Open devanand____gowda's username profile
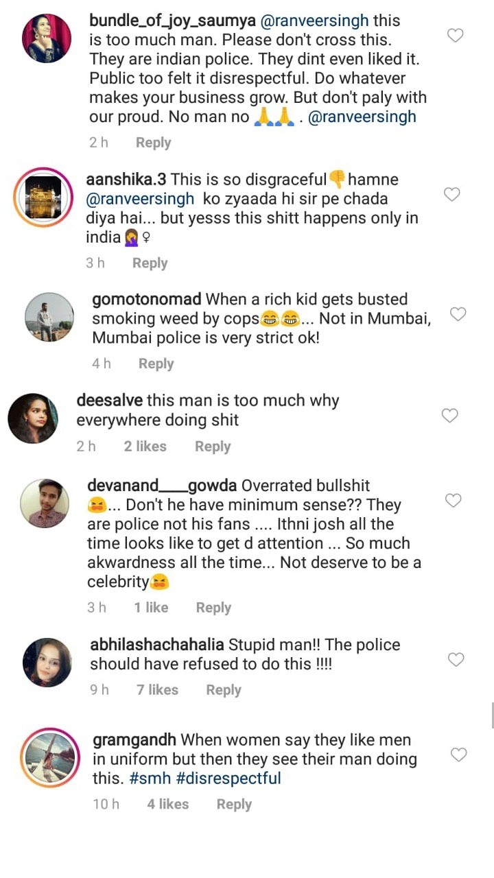This screenshot has width=494, height=878. click(x=162, y=486)
